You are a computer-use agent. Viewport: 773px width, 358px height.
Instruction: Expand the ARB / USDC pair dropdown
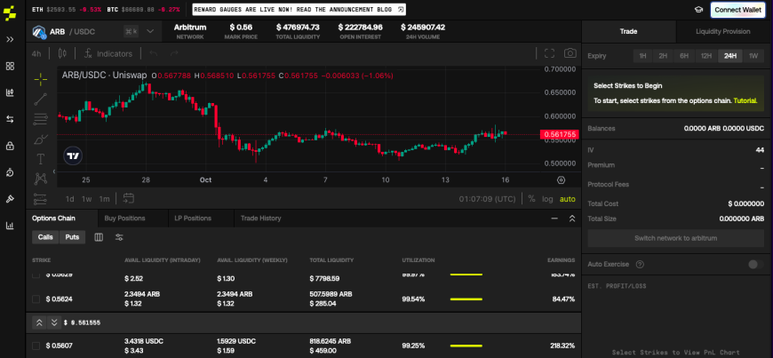coord(150,32)
